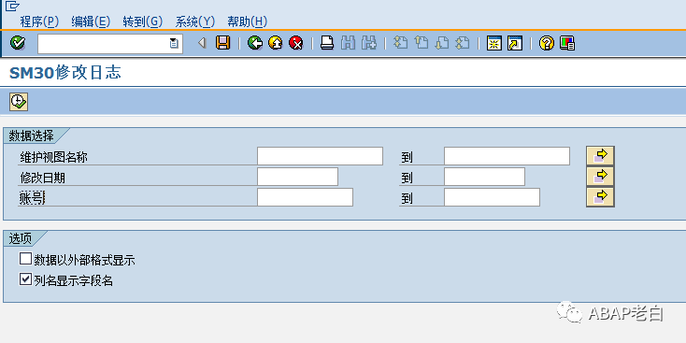The height and width of the screenshot is (343, 686).
Task: Click the 修改日期 to field
Action: tap(484, 177)
